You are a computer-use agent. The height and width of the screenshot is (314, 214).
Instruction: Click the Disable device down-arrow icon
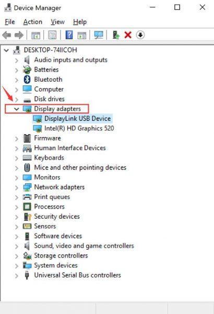click(x=140, y=35)
